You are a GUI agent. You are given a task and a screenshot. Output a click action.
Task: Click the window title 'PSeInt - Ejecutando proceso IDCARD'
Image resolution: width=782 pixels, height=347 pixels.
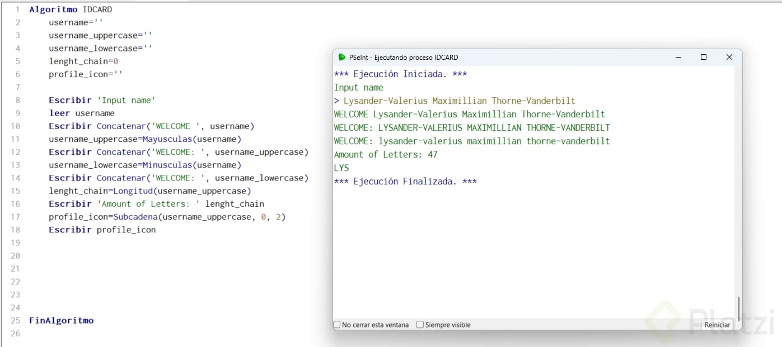[x=403, y=57]
